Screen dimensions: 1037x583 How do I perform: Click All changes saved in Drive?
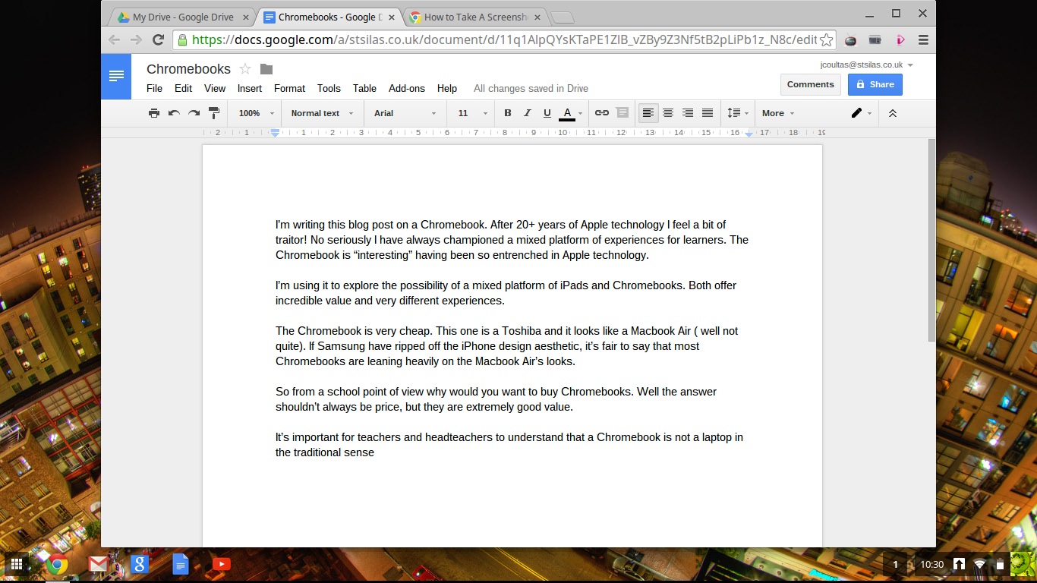tap(531, 88)
